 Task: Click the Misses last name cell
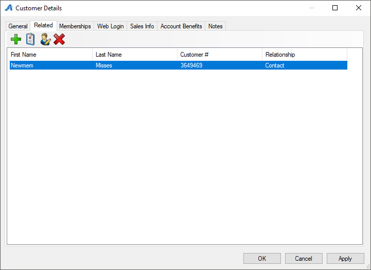[x=135, y=65]
